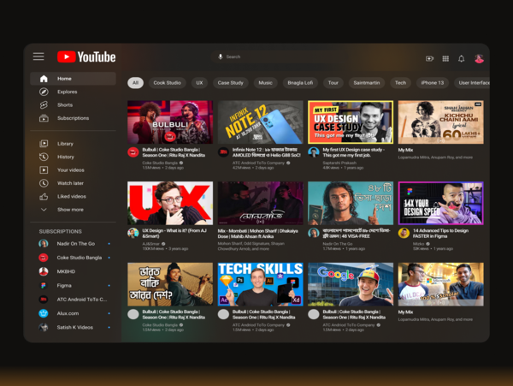Play the Tech Skills thumbnail
This screenshot has width=513, height=386.
[261, 284]
